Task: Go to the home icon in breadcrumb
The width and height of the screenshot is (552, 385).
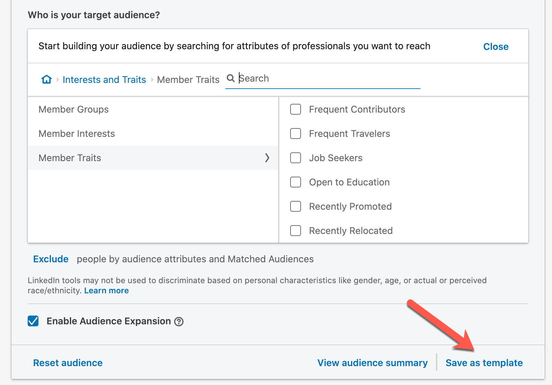Action: click(47, 80)
